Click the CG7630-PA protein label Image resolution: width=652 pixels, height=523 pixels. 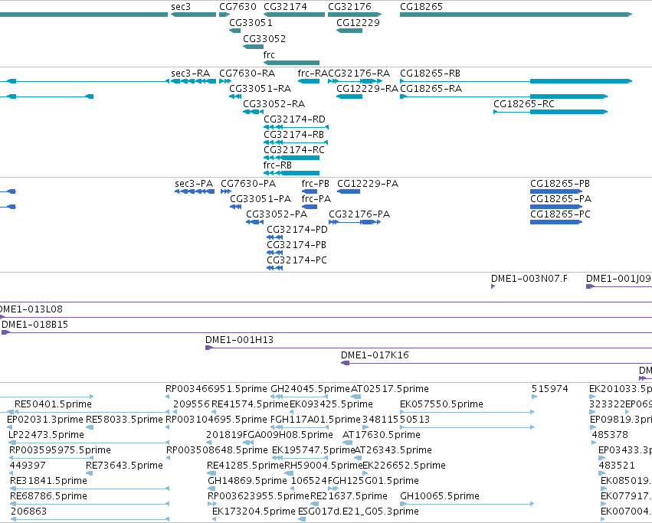tap(248, 184)
